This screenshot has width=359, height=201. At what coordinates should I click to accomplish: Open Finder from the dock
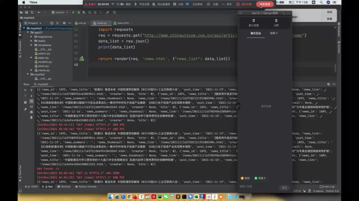(x=111, y=197)
